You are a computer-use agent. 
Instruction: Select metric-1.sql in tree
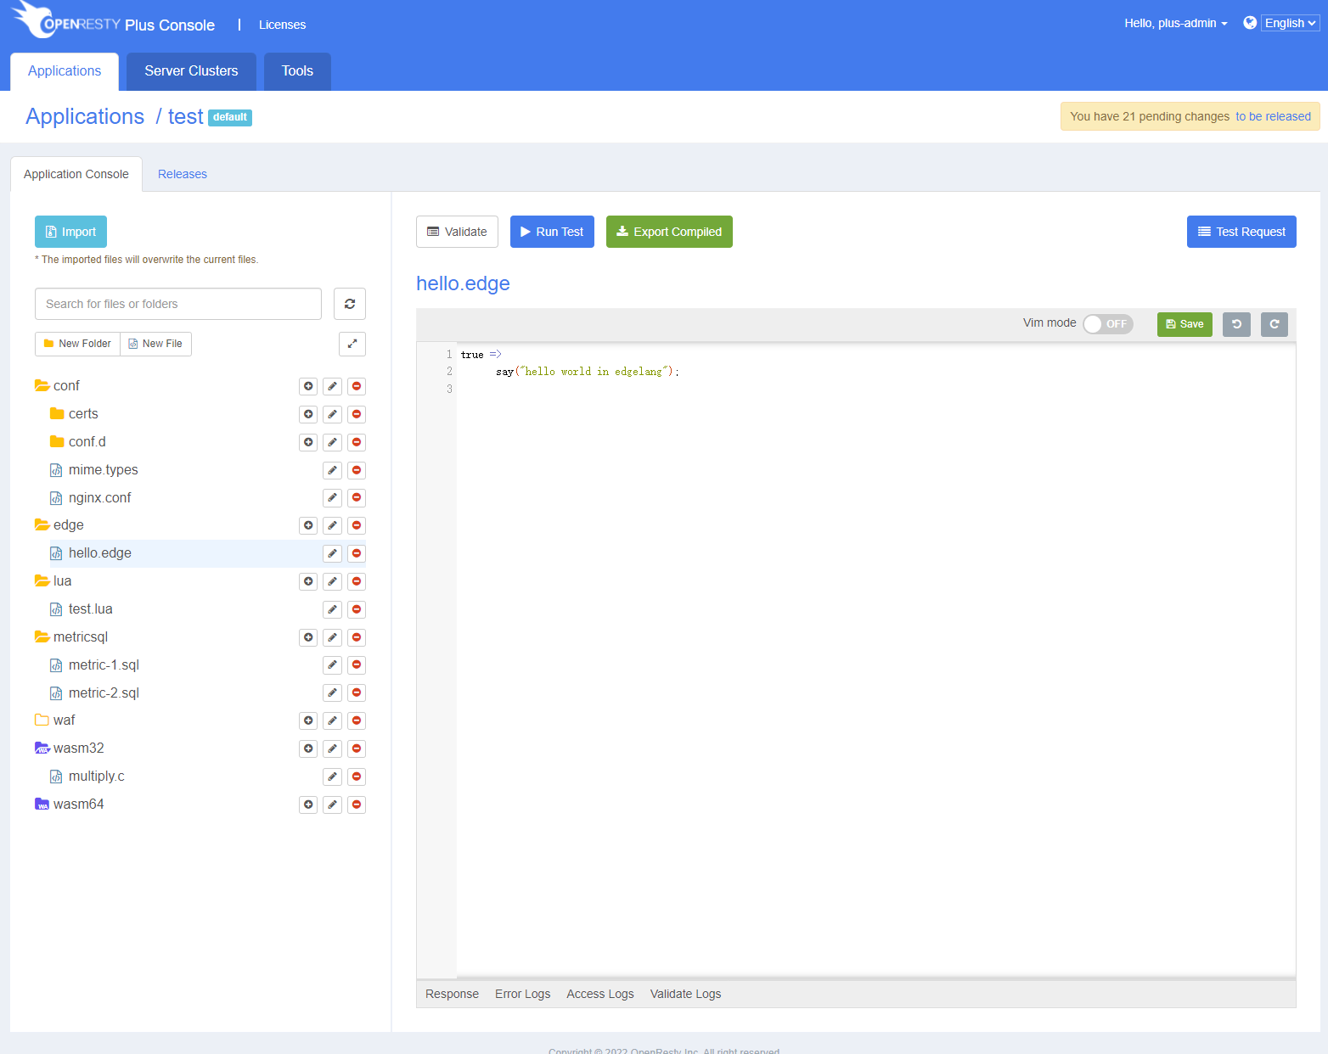[x=104, y=664]
